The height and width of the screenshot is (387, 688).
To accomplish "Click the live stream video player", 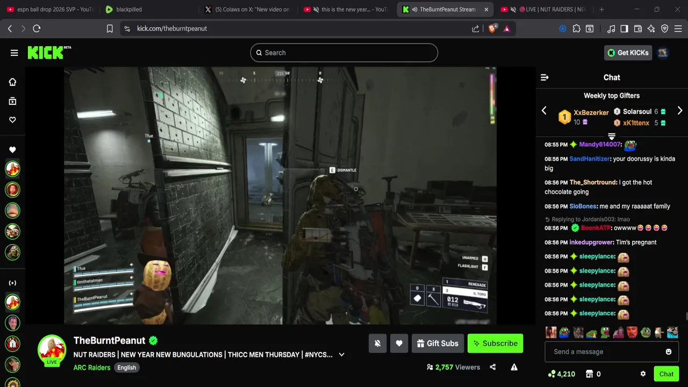I will point(280,196).
